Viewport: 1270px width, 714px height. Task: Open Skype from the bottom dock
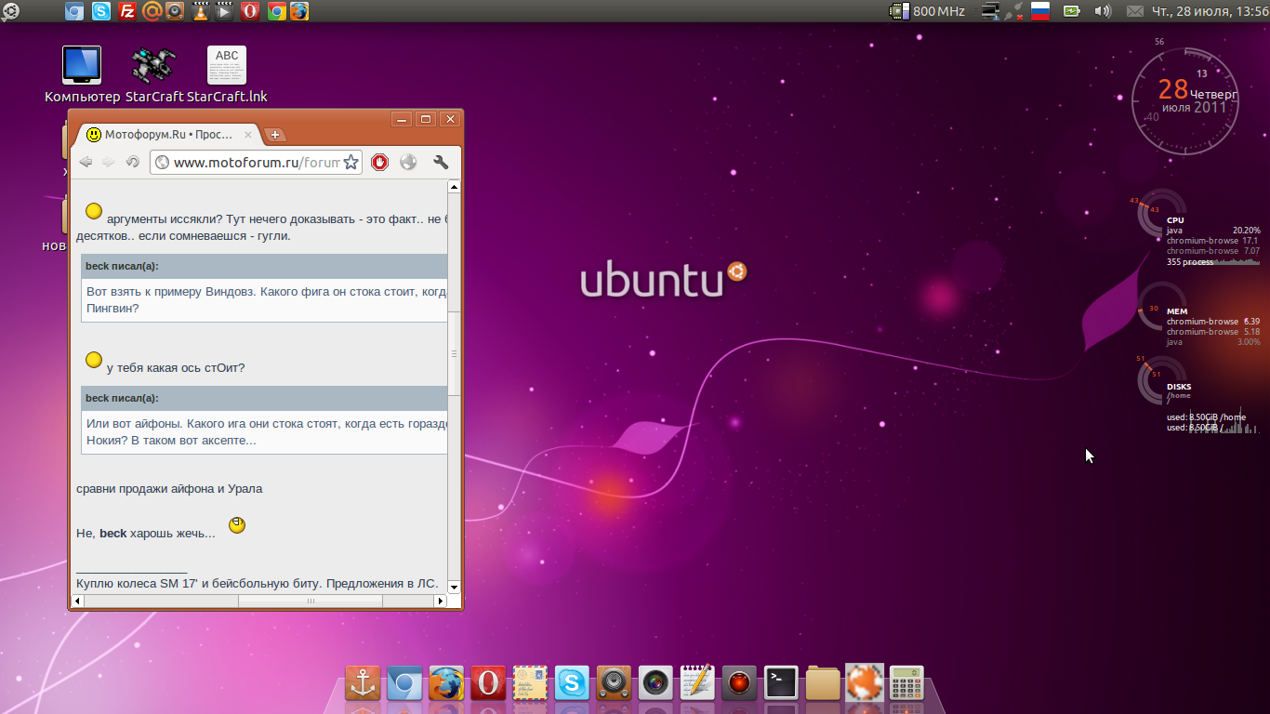click(x=572, y=683)
